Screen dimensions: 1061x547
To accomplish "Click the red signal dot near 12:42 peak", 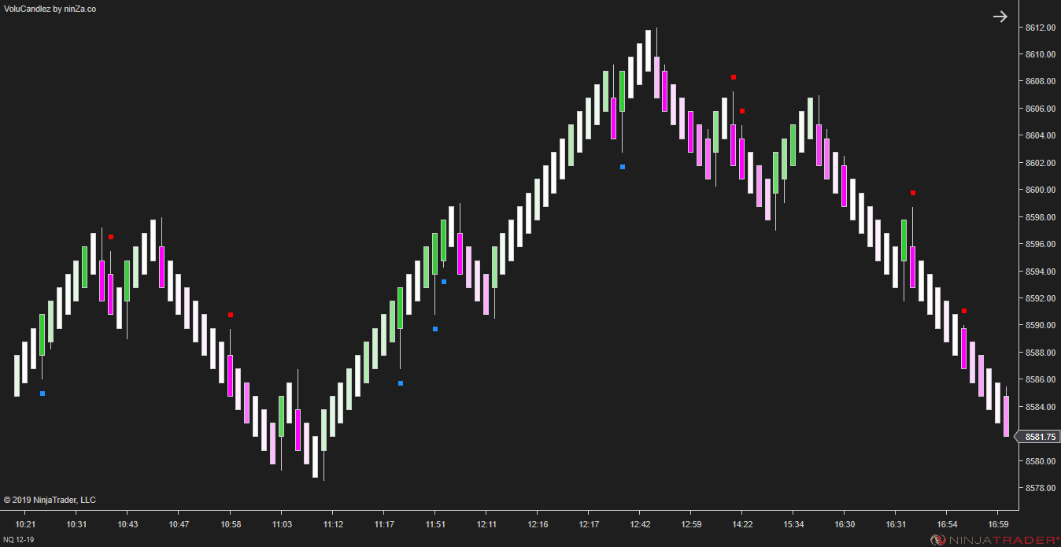I will click(x=733, y=77).
